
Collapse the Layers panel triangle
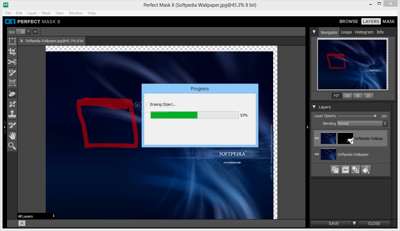314,107
